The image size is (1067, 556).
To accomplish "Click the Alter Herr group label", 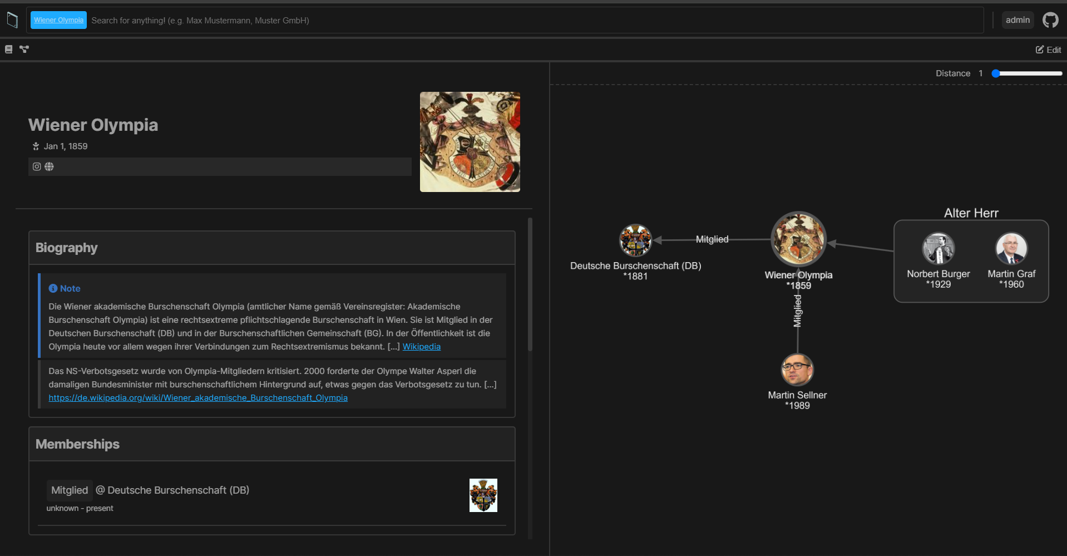I will 971,213.
